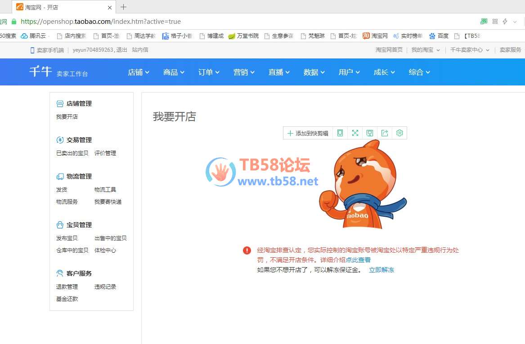
Task: Open the address bar chevron dropdown
Action: (515, 22)
